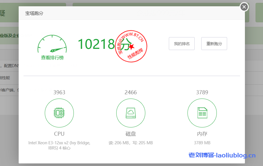Click the red BT.CN stamp seal
Viewport: 263px width, 166px height.
click(131, 46)
